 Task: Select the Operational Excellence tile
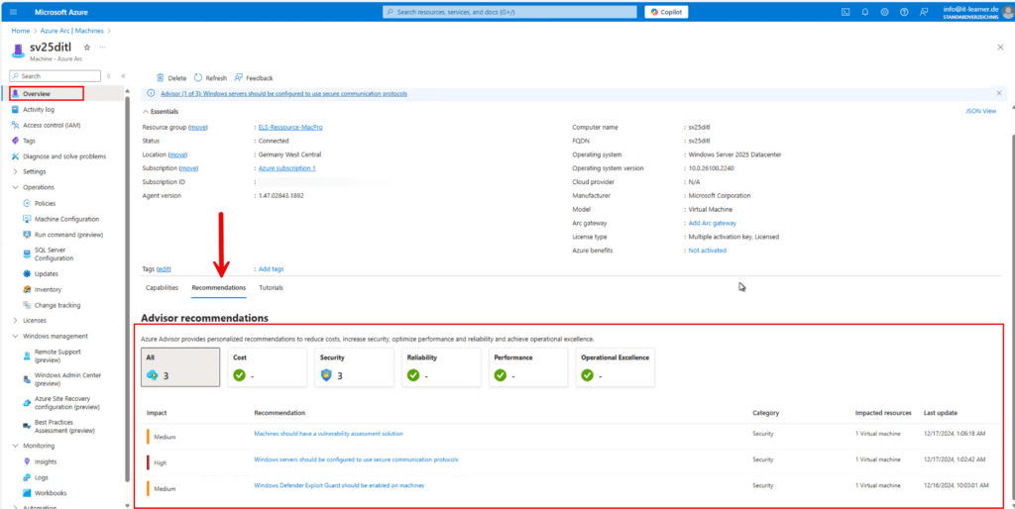[x=615, y=366]
